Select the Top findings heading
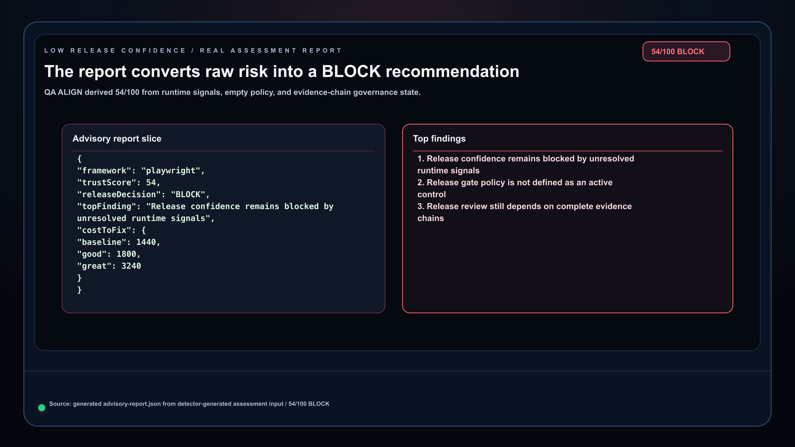795x447 pixels. click(439, 139)
